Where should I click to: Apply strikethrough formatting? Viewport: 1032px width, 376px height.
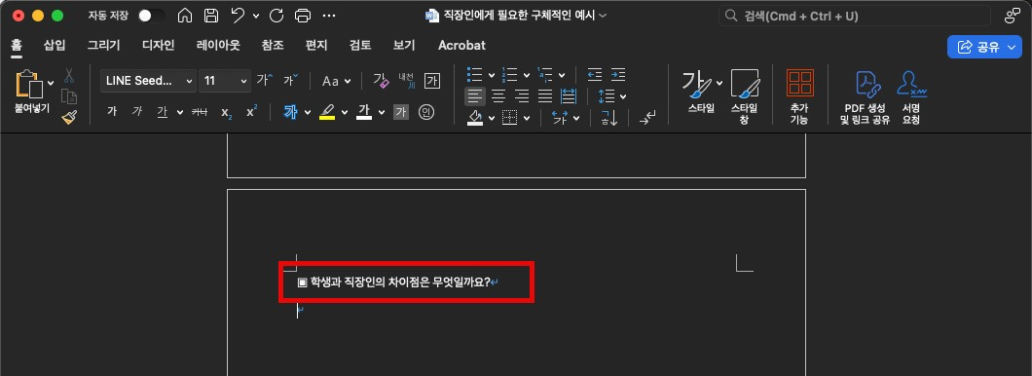tap(200, 112)
